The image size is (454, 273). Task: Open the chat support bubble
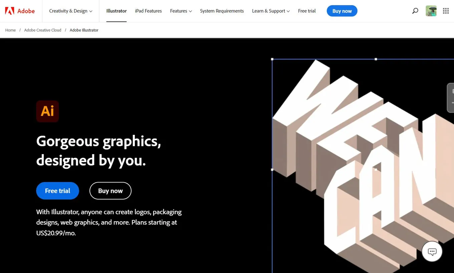click(432, 251)
